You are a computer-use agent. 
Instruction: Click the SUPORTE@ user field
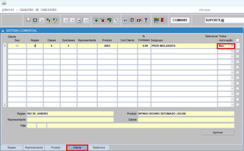tap(224, 20)
